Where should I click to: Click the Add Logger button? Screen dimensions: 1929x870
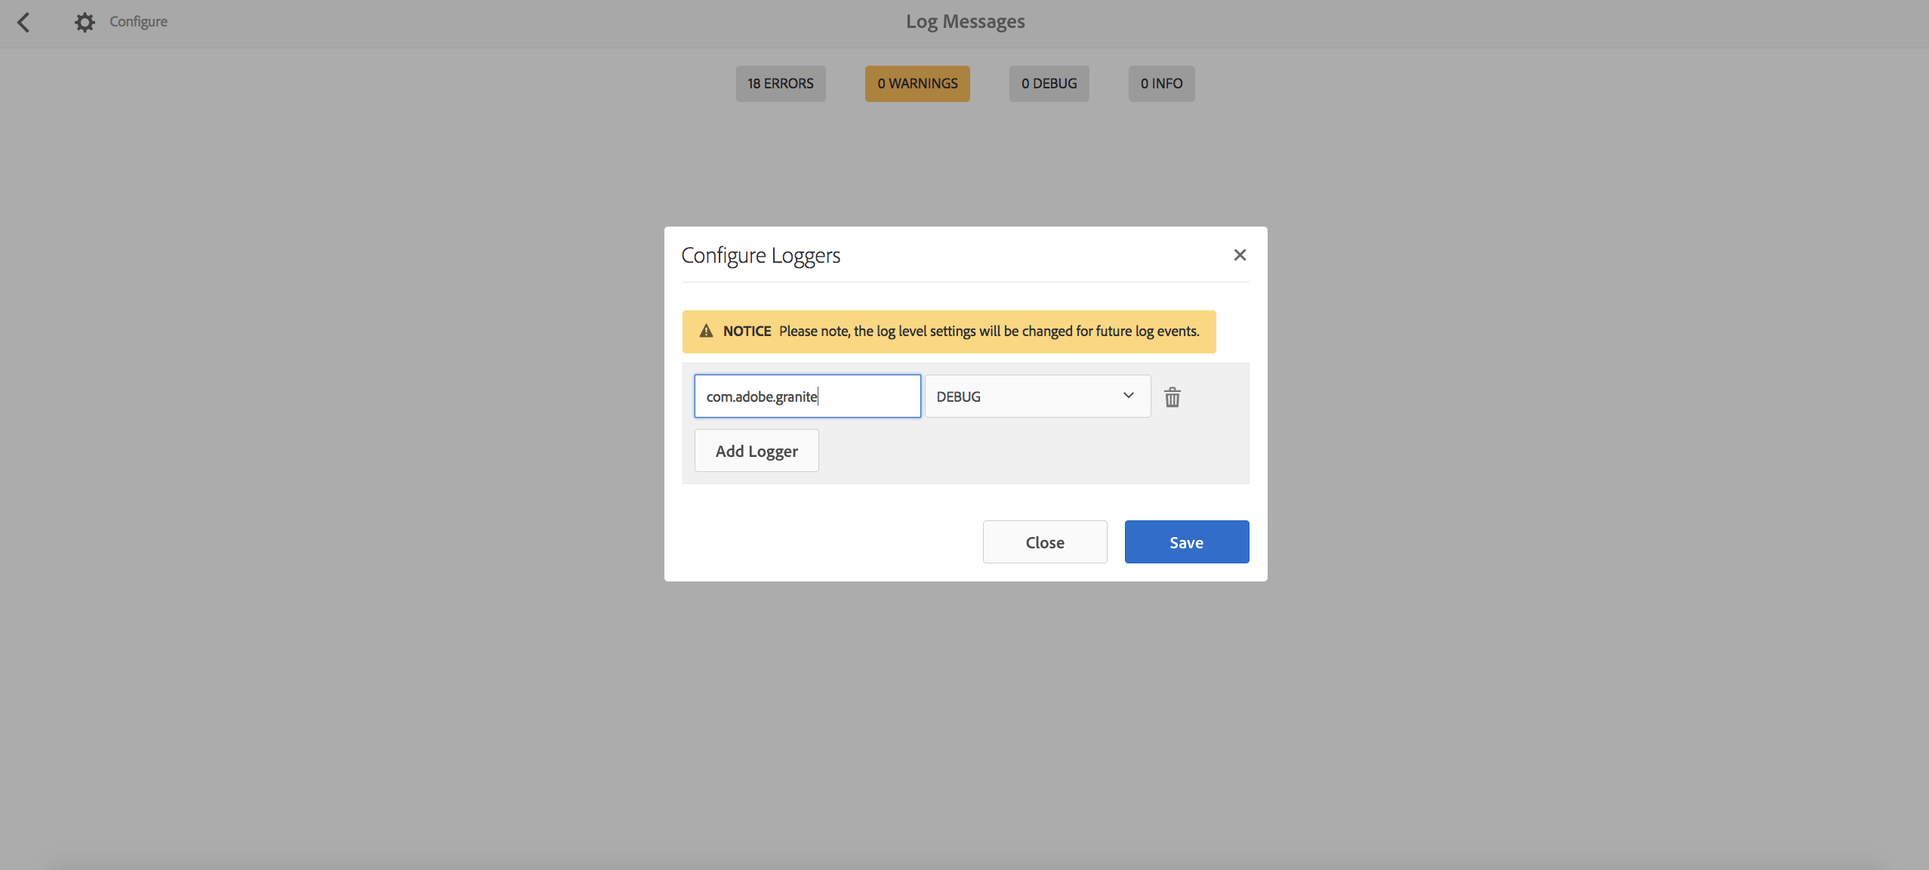pos(757,451)
